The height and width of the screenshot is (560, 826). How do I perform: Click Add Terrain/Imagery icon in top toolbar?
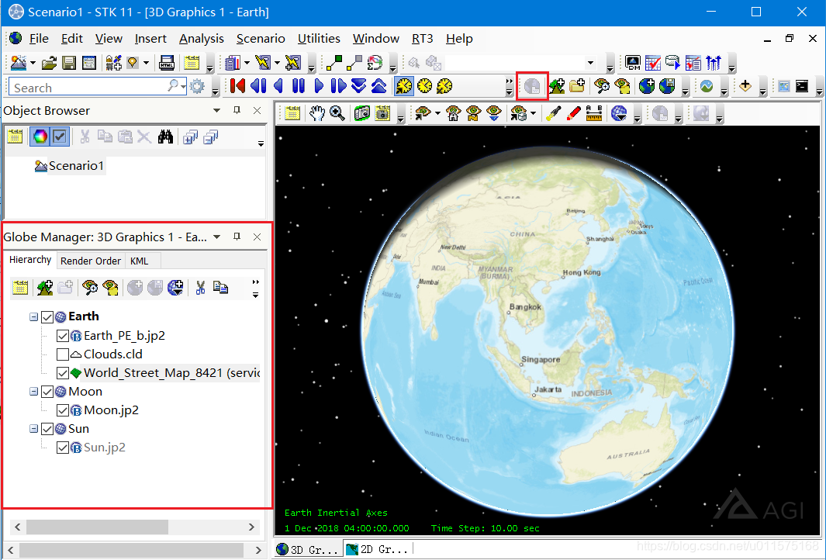(557, 86)
